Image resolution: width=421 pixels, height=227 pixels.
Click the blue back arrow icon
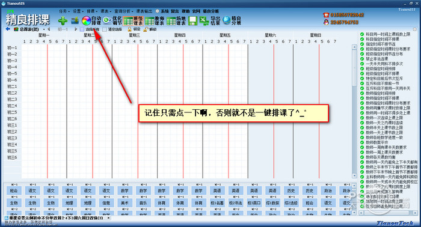[x=8, y=29]
